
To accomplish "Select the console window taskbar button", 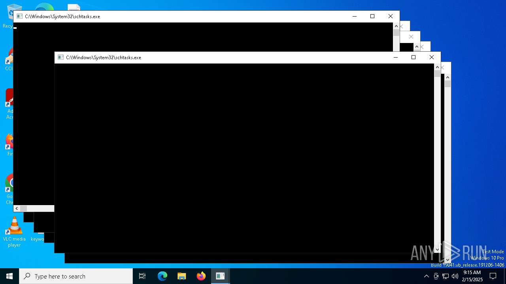I will coord(220,276).
